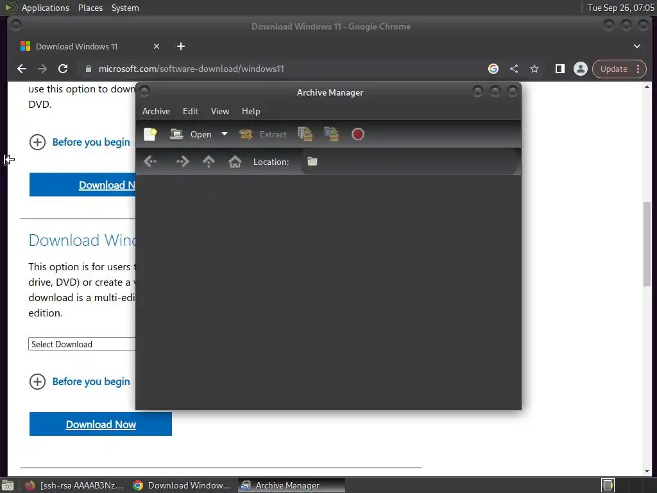This screenshot has width=657, height=493.
Task: Click the workspace switcher in the bottom panel
Action: 608,485
